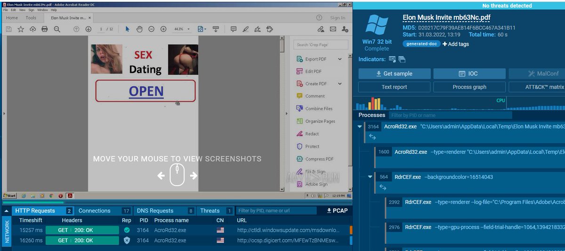Screen dimensions: 565x251
Task: Open the Window menu in Acrobat
Action: (x=42, y=9)
